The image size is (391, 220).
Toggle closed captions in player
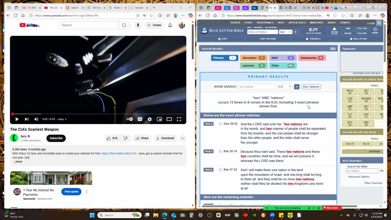click(x=140, y=119)
